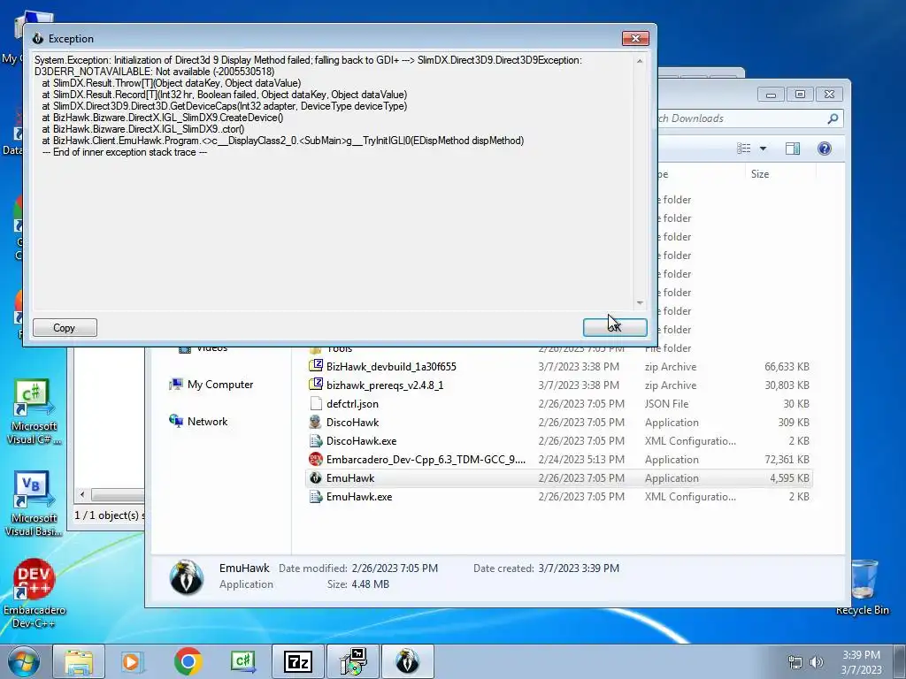Open Windows Explorer from taskbar

(x=79, y=661)
